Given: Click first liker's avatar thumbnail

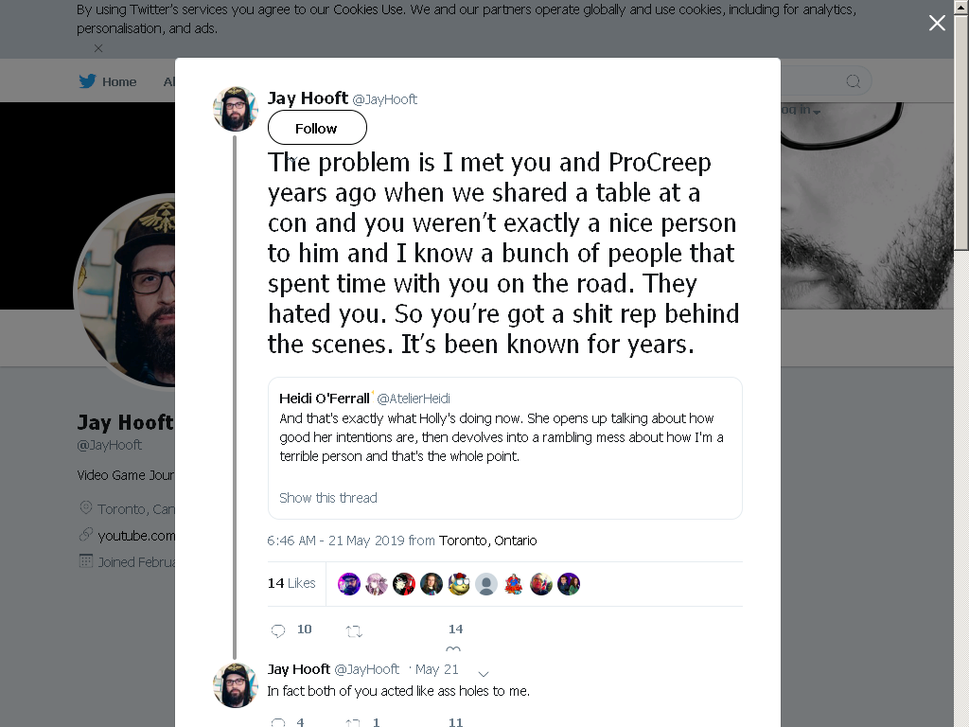Looking at the screenshot, I should coord(349,583).
